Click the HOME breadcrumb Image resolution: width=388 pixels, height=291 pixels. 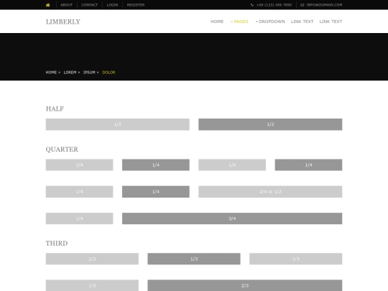(x=51, y=73)
